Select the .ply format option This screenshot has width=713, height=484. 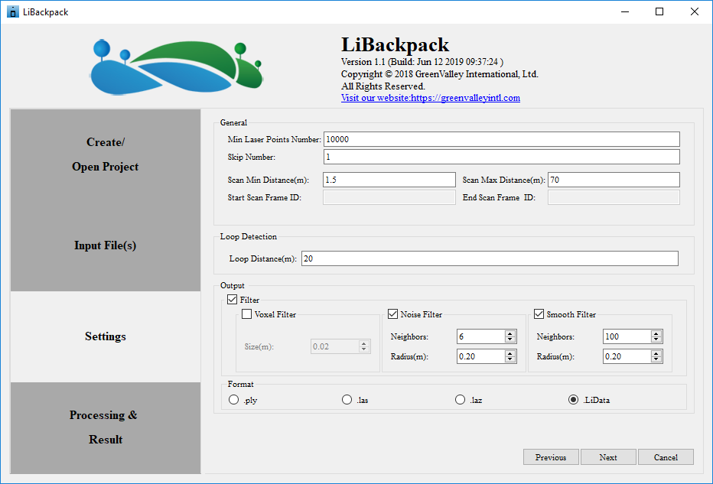pos(234,399)
